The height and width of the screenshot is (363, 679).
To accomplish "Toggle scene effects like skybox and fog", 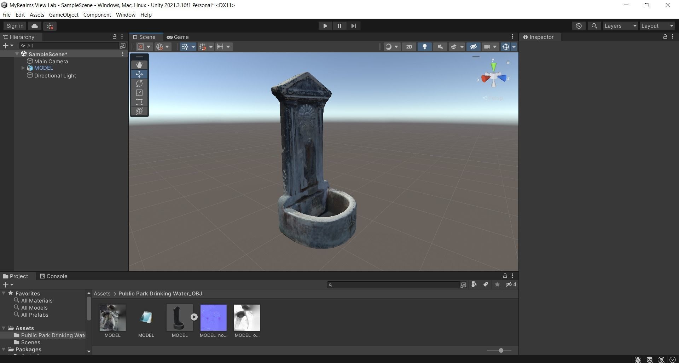I will (453, 47).
